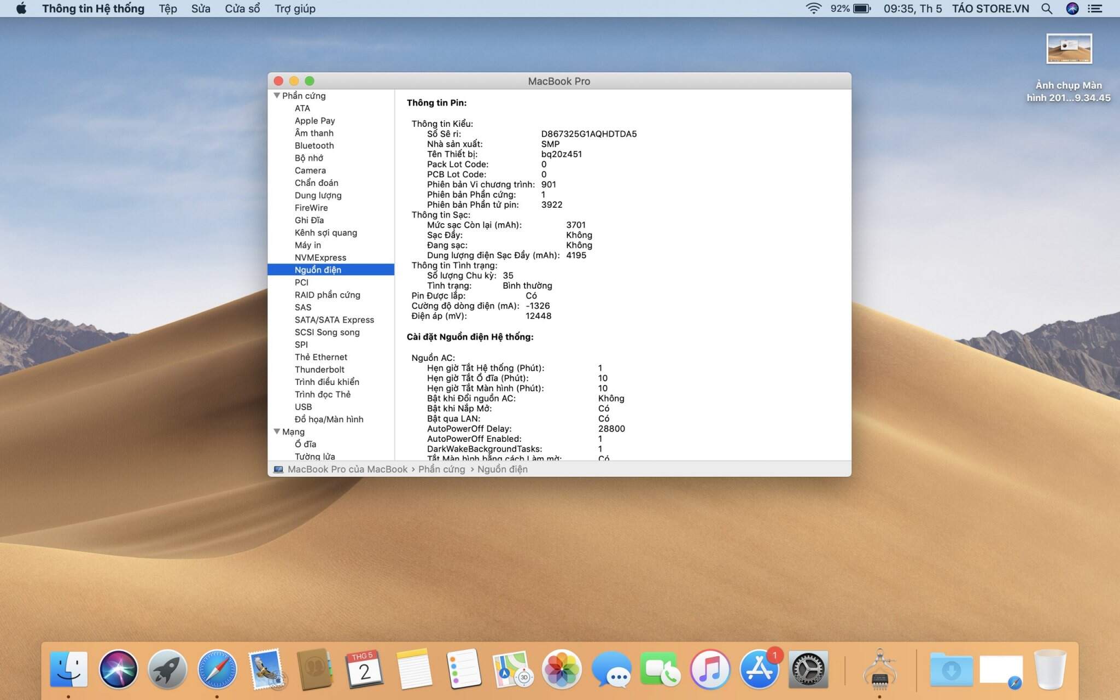Viewport: 1120px width, 700px height.
Task: Open the Photos app in Dock
Action: tap(561, 669)
